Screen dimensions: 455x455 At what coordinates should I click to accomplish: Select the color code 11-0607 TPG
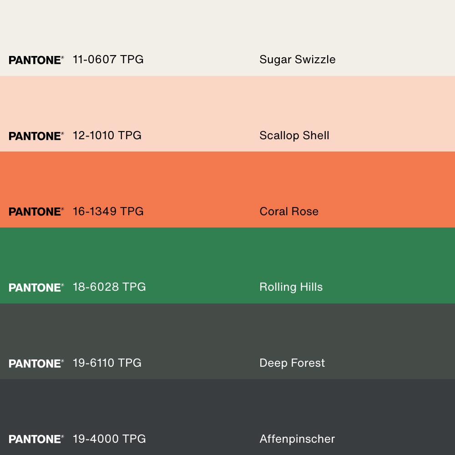click(108, 60)
